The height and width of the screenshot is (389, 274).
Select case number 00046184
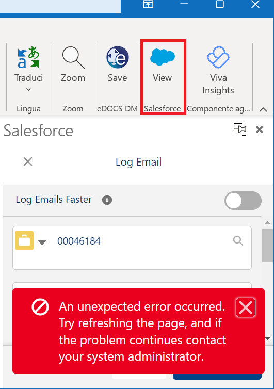pyautogui.click(x=79, y=241)
